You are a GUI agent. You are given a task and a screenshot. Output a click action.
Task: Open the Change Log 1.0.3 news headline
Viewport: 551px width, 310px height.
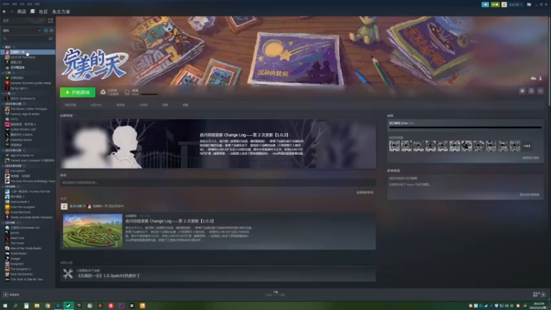point(169,221)
